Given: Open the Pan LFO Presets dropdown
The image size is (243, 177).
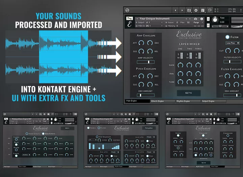Looking at the screenshot, I should (115, 152).
